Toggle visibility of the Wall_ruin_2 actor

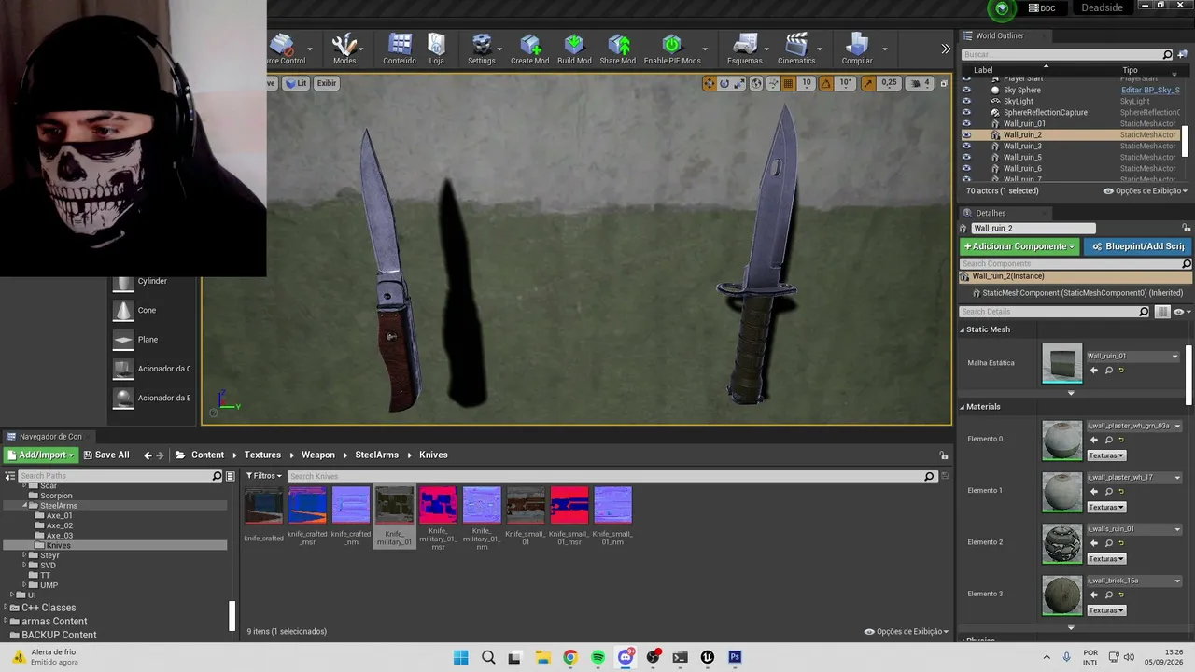966,134
